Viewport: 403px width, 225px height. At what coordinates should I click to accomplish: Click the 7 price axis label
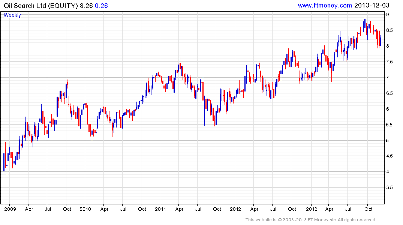point(388,77)
